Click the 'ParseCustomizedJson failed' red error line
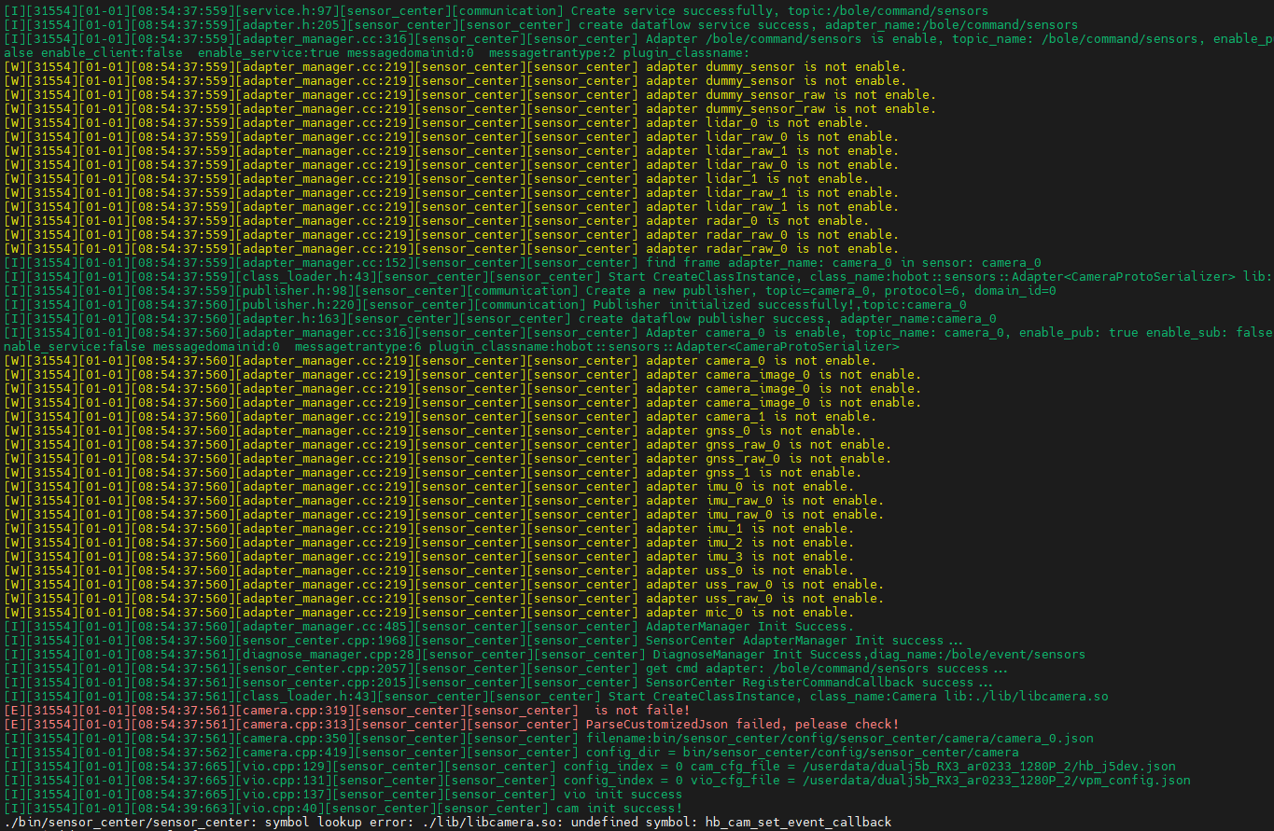This screenshot has width=1274, height=831. [x=770, y=725]
